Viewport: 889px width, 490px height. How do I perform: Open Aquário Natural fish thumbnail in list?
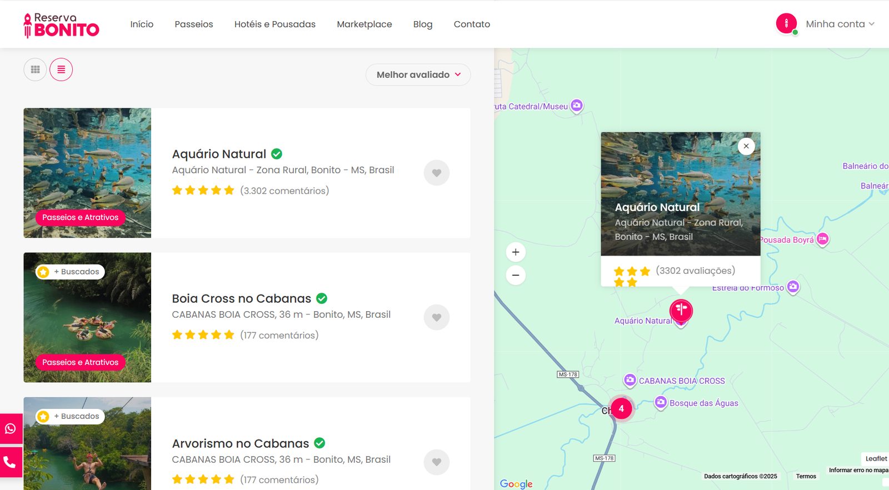87,173
